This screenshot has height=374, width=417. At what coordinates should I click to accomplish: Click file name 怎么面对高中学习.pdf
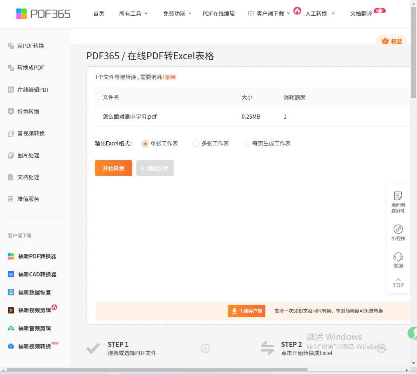(130, 117)
